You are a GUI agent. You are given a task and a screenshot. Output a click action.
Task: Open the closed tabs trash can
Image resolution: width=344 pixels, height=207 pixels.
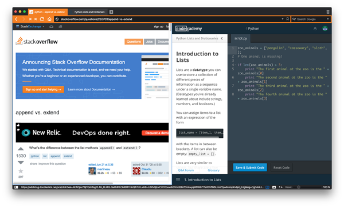[x=328, y=12]
